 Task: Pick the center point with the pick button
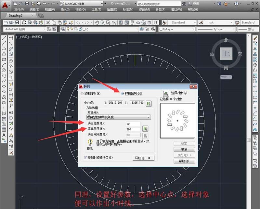point(149,103)
